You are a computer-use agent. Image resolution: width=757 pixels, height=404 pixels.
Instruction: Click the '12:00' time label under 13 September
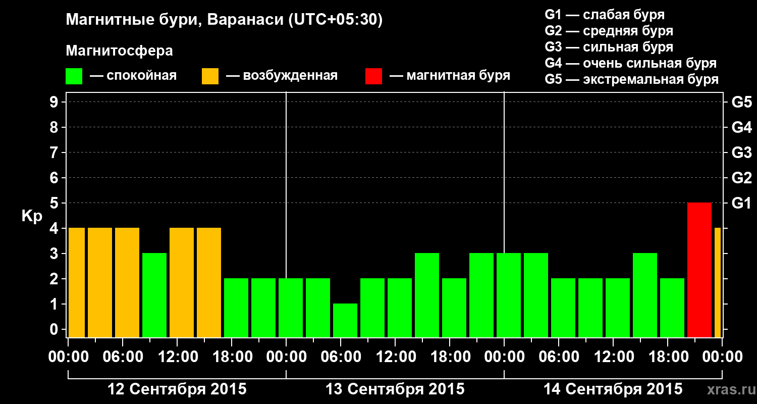[395, 357]
